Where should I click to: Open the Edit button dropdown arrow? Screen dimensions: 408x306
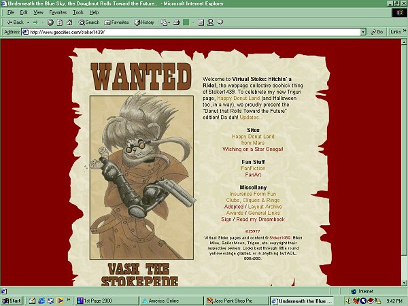(193, 22)
